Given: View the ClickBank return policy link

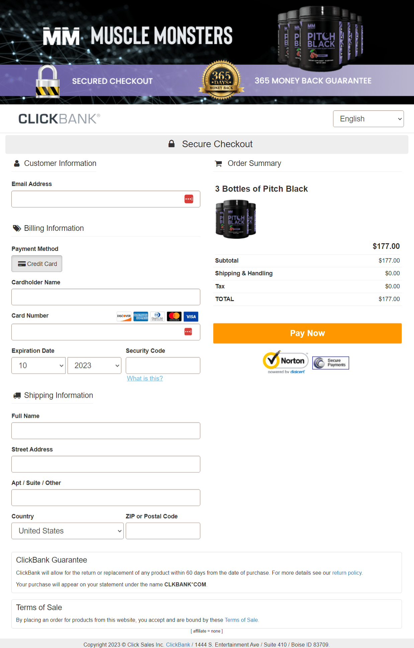Looking at the screenshot, I should (x=347, y=573).
